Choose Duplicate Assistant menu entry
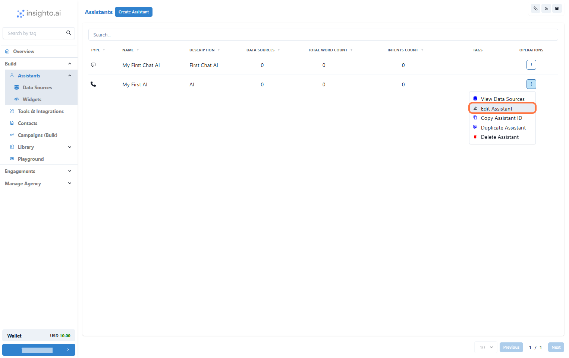Image resolution: width=569 pixels, height=358 pixels. click(x=502, y=128)
